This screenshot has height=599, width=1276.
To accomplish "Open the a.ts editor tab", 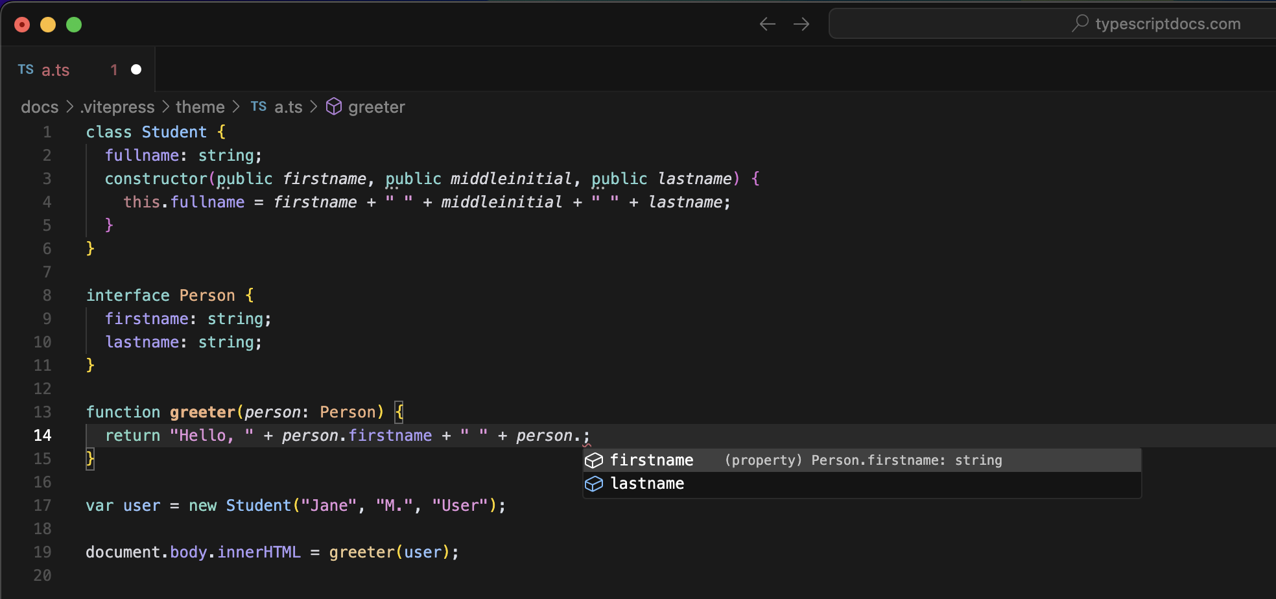I will (56, 70).
